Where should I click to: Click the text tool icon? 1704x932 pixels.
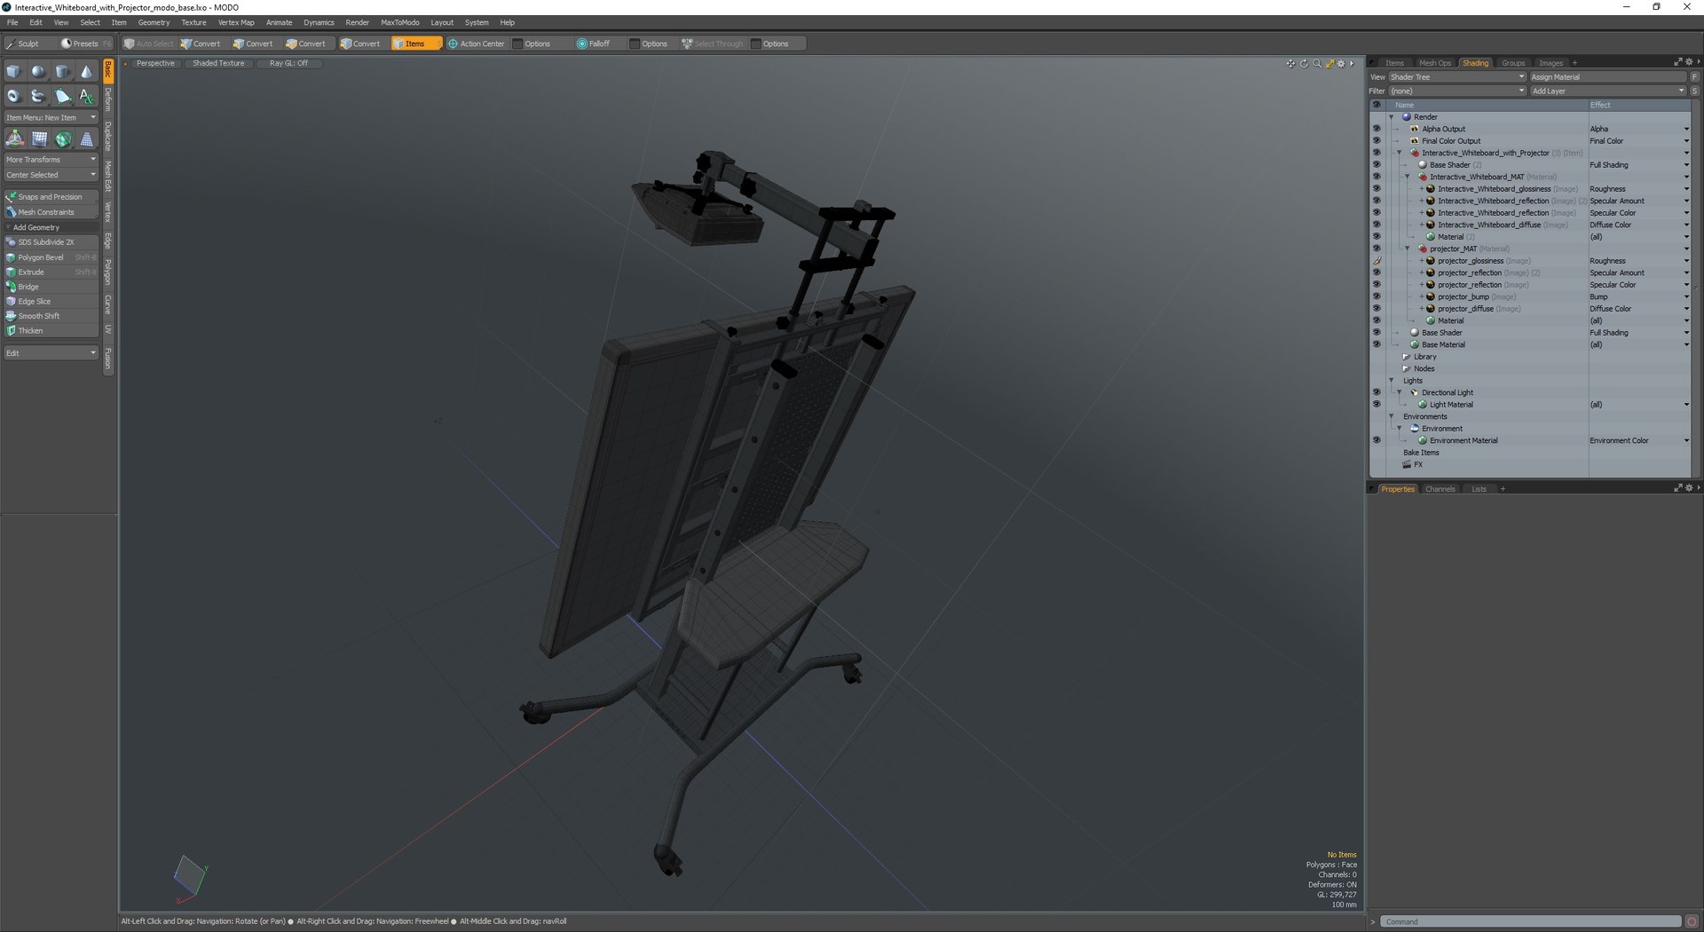click(86, 96)
